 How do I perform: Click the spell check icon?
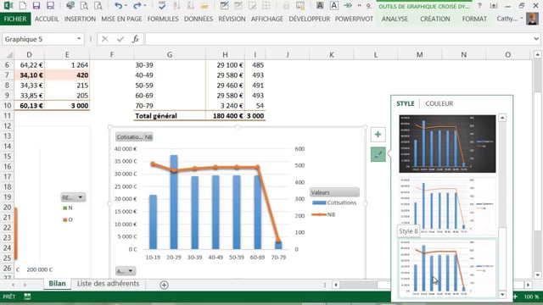[x=162, y=6]
